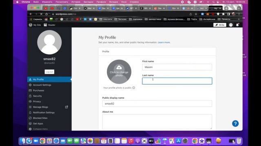Open Calendar from the dock
The width and height of the screenshot is (261, 146).
click(104, 141)
